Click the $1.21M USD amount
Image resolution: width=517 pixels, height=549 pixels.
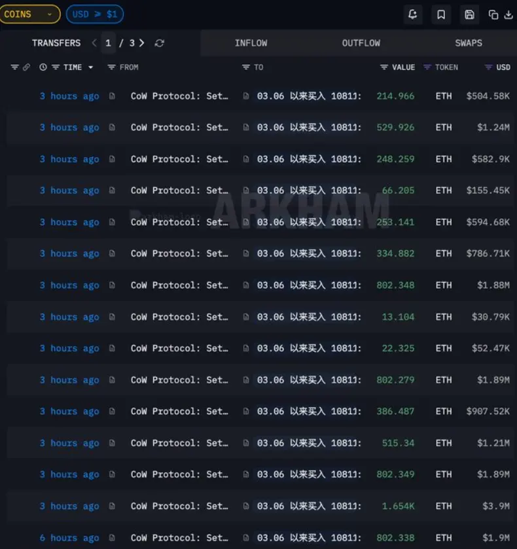pyautogui.click(x=493, y=443)
